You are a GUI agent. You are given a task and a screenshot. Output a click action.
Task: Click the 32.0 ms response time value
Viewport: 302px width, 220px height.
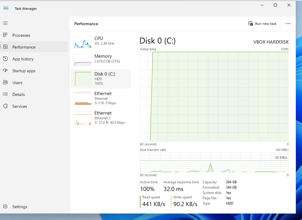coord(173,189)
